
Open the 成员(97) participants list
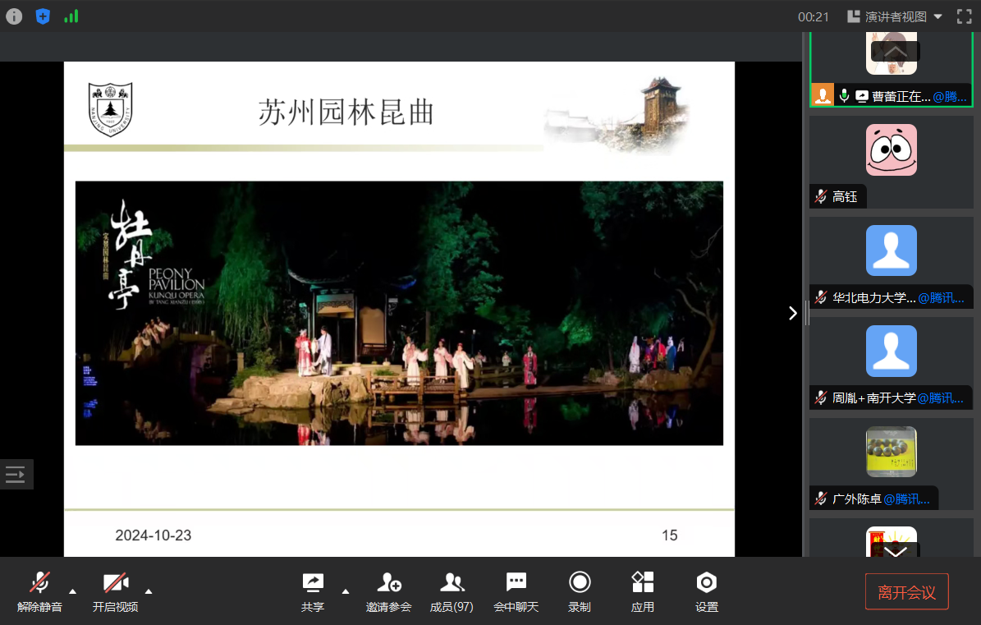(x=452, y=591)
